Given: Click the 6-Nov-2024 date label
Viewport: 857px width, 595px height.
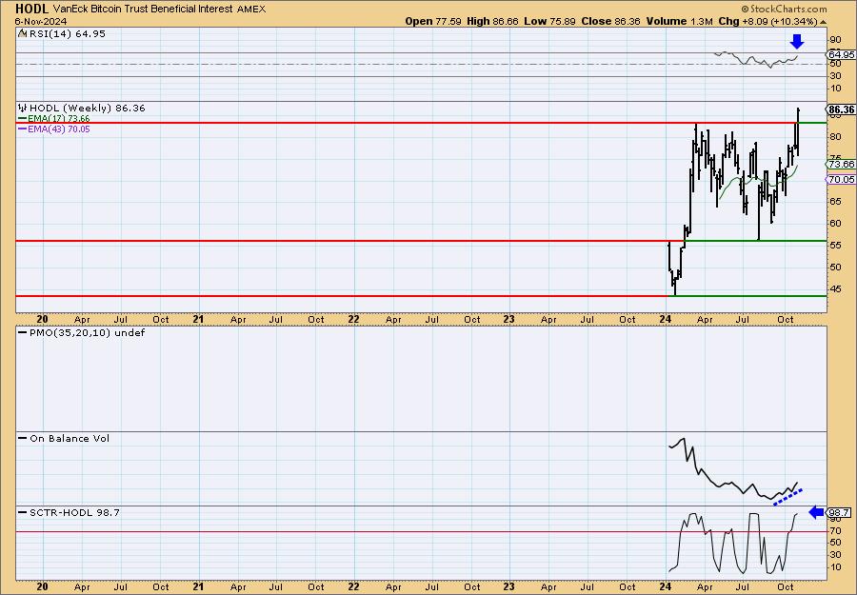Looking at the screenshot, I should point(41,22).
